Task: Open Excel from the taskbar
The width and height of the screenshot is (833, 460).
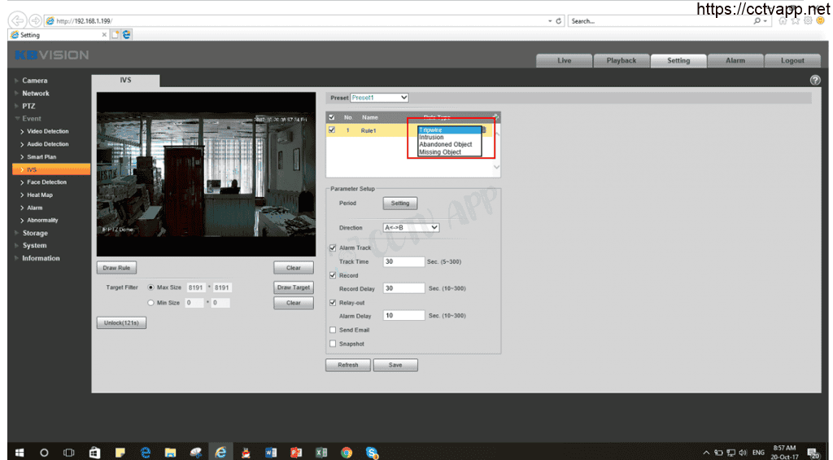Action: click(321, 452)
